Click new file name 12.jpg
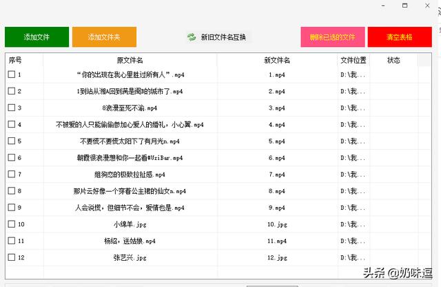 pos(277,258)
